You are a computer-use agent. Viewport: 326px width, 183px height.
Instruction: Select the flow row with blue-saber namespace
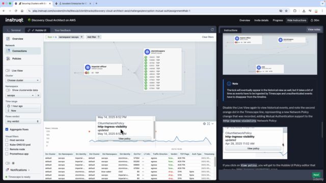click(x=129, y=172)
